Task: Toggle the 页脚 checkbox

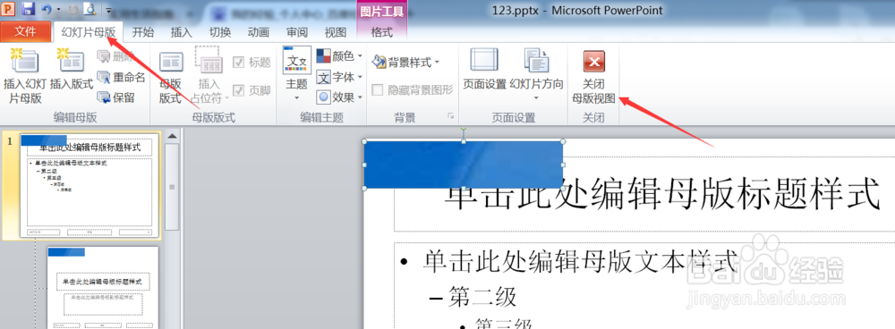Action: pyautogui.click(x=251, y=90)
